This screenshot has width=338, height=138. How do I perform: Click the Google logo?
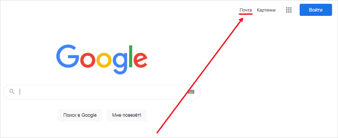[x=102, y=59]
